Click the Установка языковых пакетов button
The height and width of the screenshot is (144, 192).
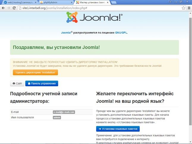coord(118,129)
